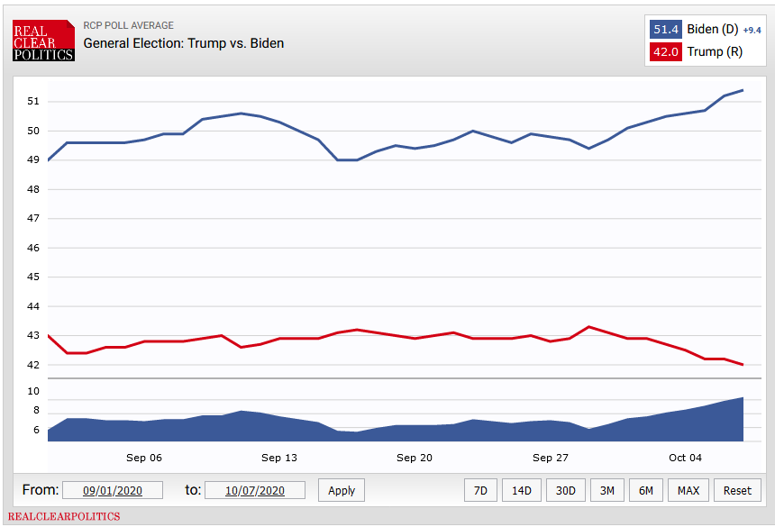775x527 pixels.
Task: Click the RealClearPolitics logo icon
Action: coord(43,41)
